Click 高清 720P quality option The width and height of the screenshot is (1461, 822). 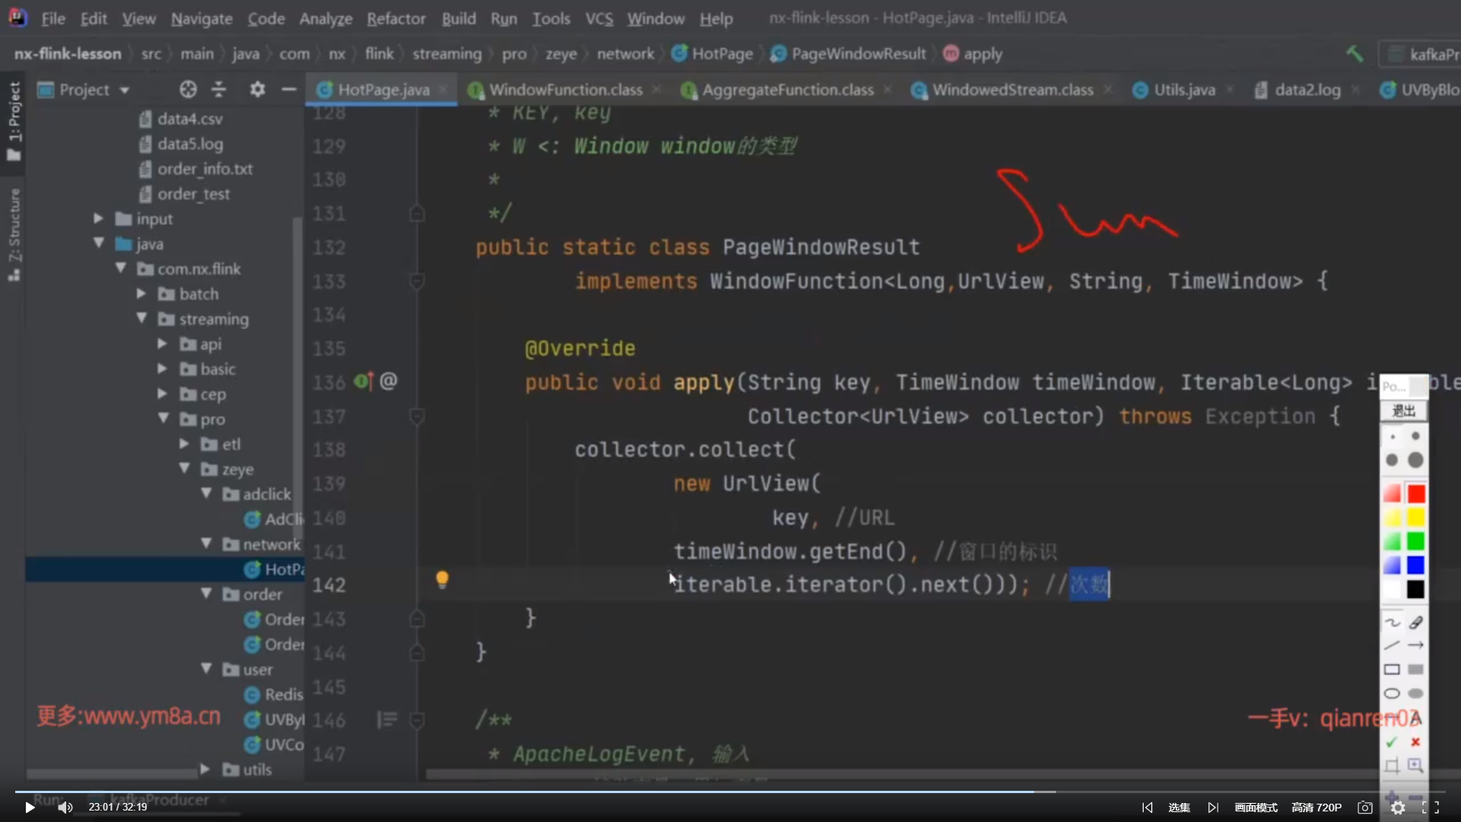coord(1316,808)
